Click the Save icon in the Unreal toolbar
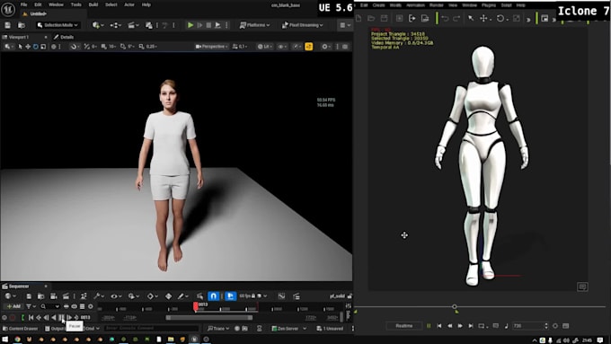Viewport: 611px width, 344px height. 7,25
